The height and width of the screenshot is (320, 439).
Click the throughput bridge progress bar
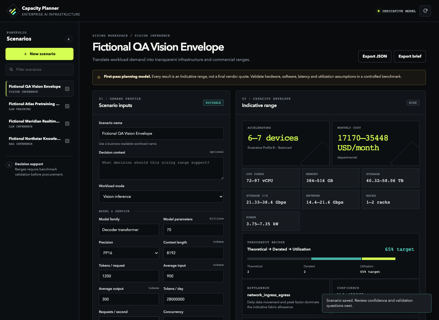point(321,259)
